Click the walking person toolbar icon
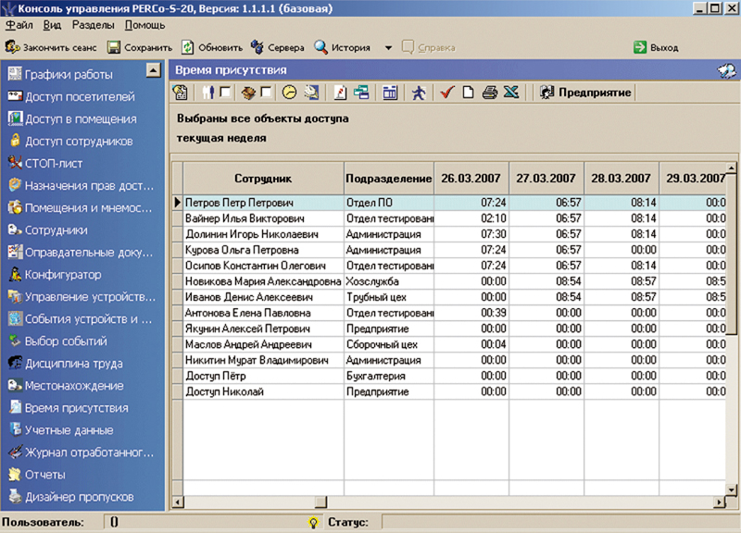The width and height of the screenshot is (741, 533). [419, 93]
